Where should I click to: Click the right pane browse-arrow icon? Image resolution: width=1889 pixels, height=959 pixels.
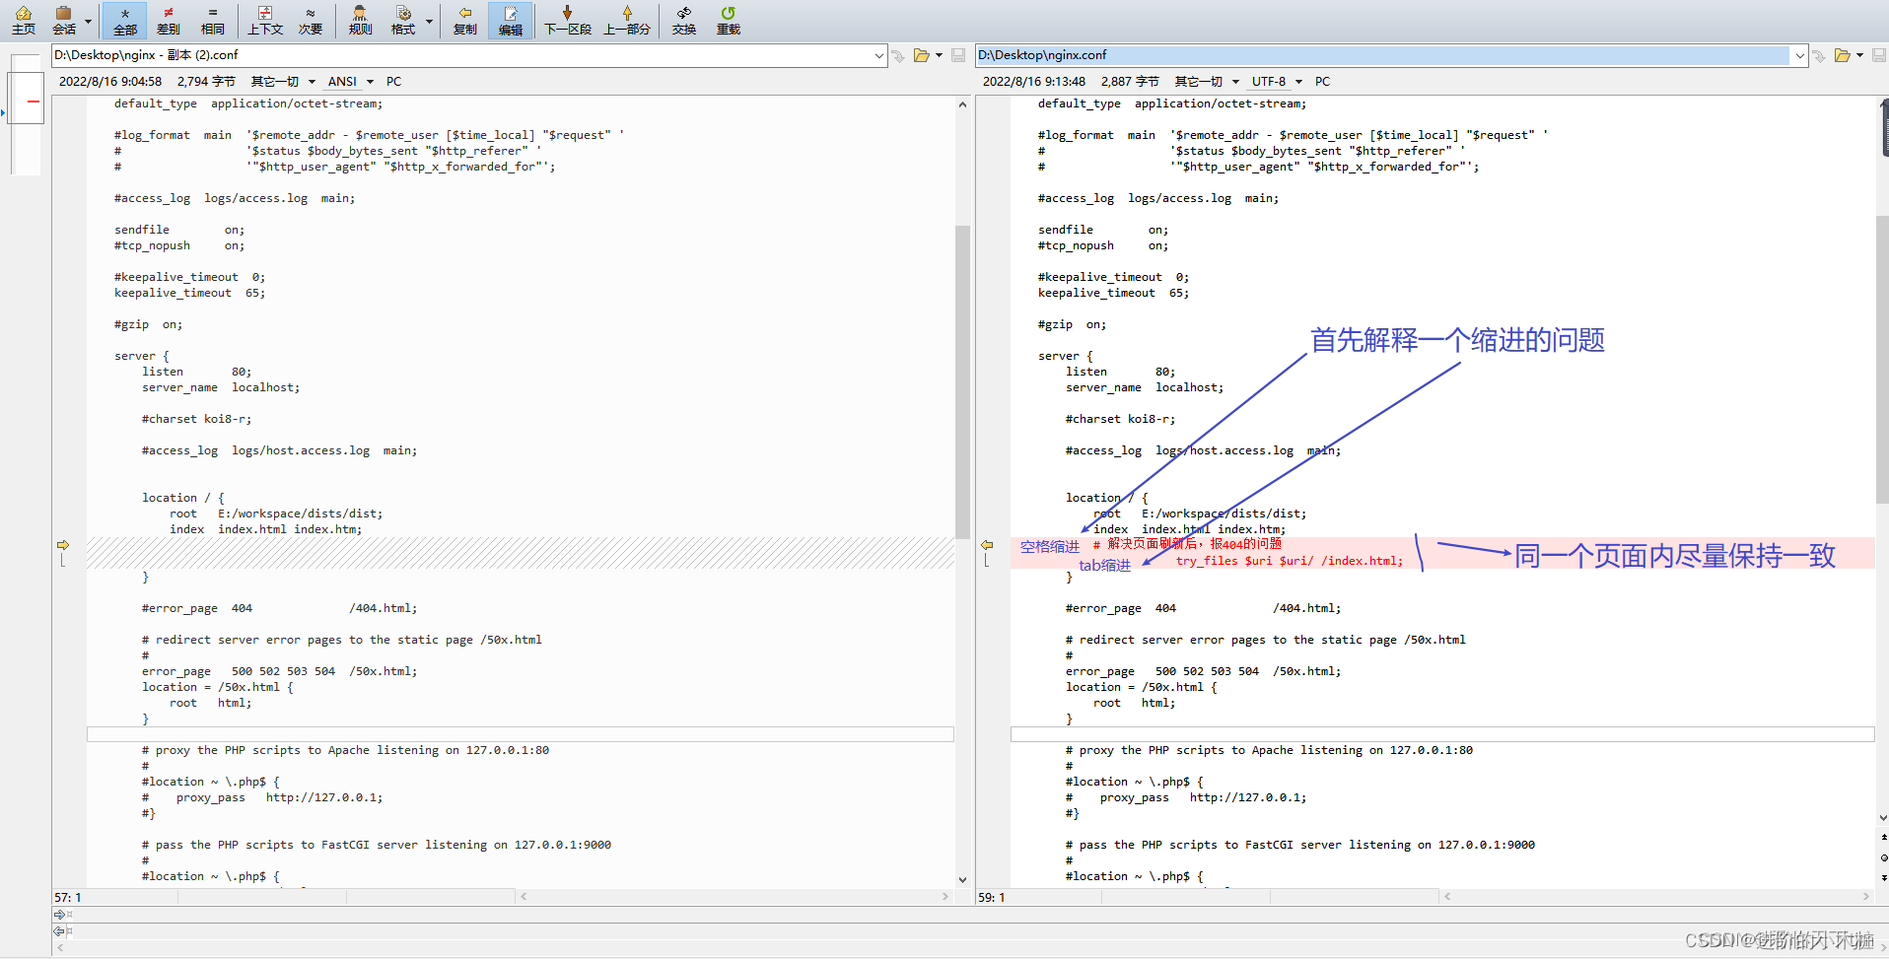pos(1820,56)
